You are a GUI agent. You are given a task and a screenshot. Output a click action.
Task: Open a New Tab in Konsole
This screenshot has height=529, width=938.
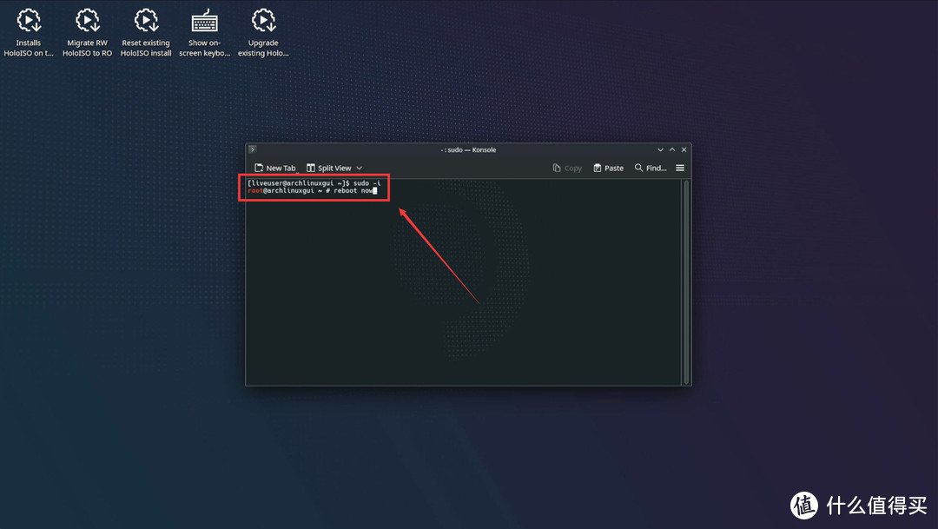pyautogui.click(x=275, y=169)
